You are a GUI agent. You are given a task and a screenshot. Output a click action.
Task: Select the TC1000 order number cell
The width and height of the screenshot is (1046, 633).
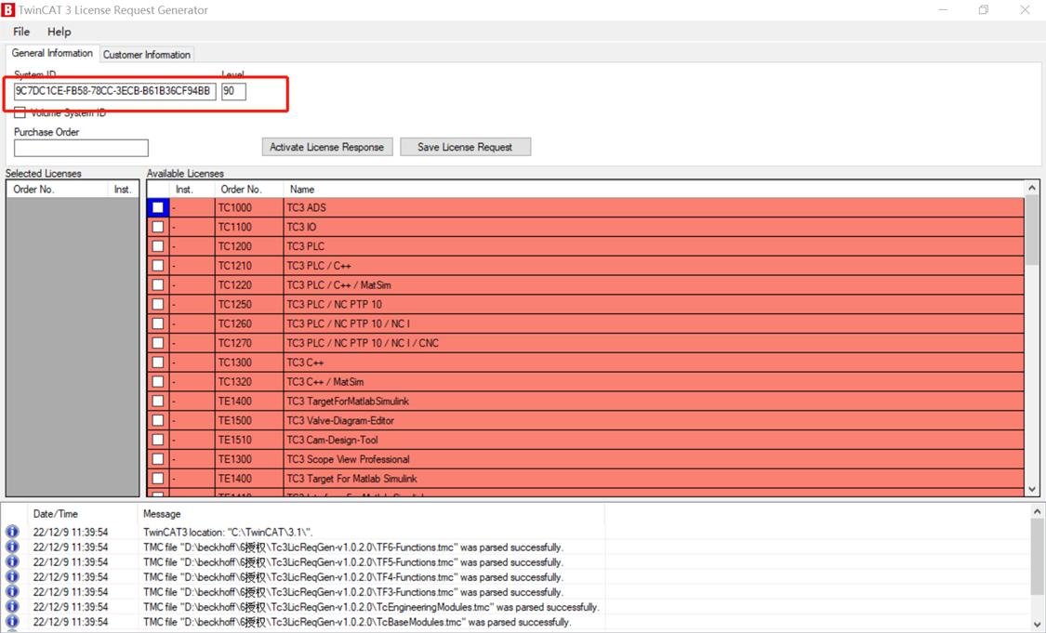pos(249,207)
